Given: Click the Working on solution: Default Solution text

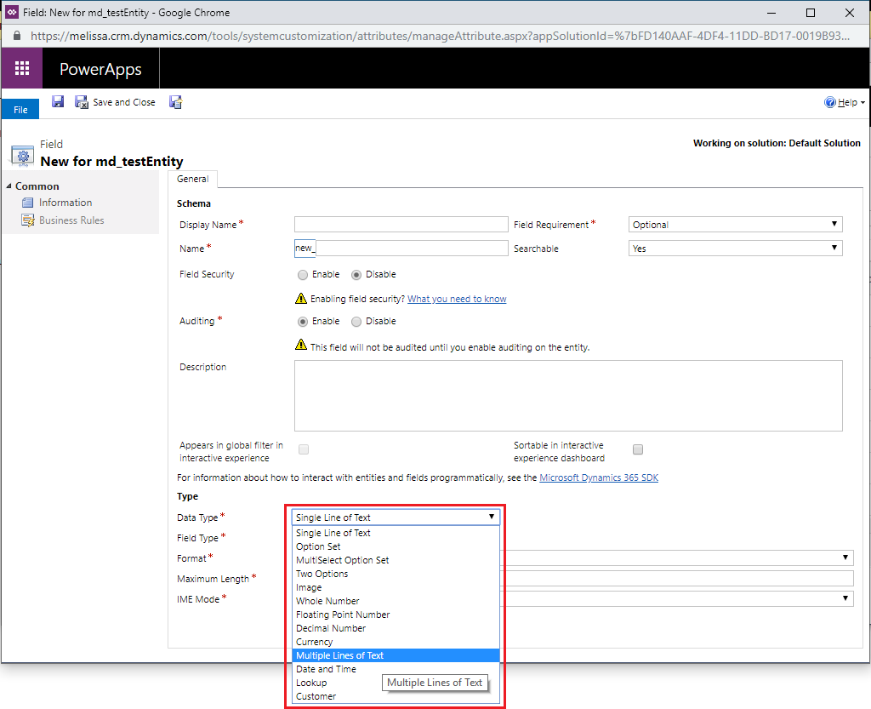Looking at the screenshot, I should point(777,143).
